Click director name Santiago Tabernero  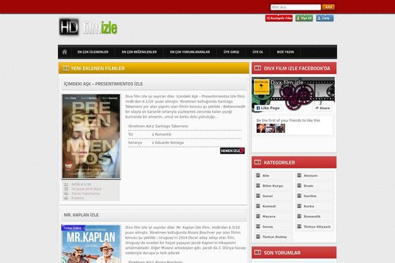point(172,126)
